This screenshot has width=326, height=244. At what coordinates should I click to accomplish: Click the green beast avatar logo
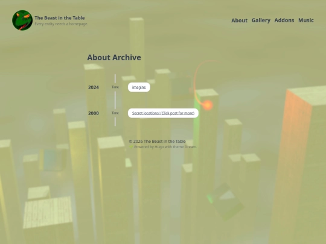pyautogui.click(x=22, y=20)
